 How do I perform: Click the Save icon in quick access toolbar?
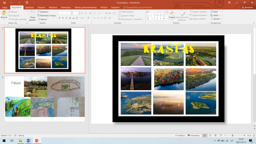click(x=4, y=2)
